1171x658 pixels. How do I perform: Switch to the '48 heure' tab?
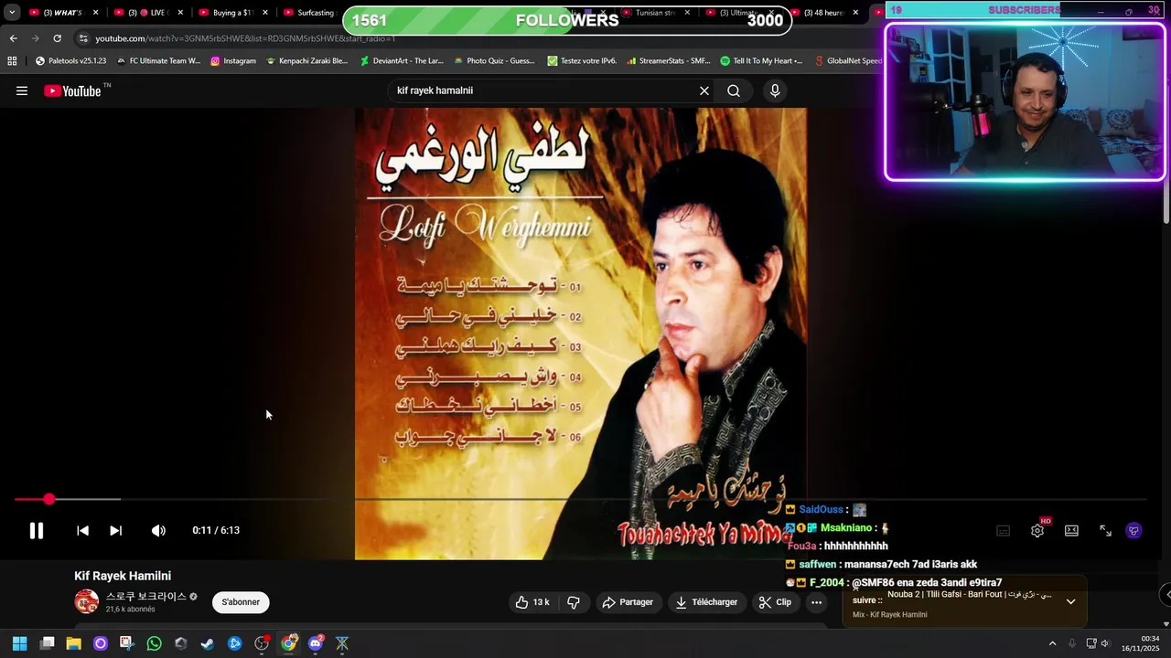(x=823, y=13)
